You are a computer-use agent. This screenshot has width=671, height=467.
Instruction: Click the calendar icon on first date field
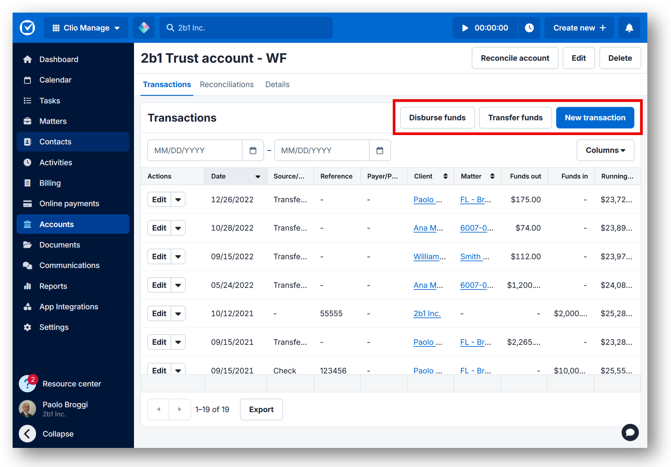click(x=253, y=150)
